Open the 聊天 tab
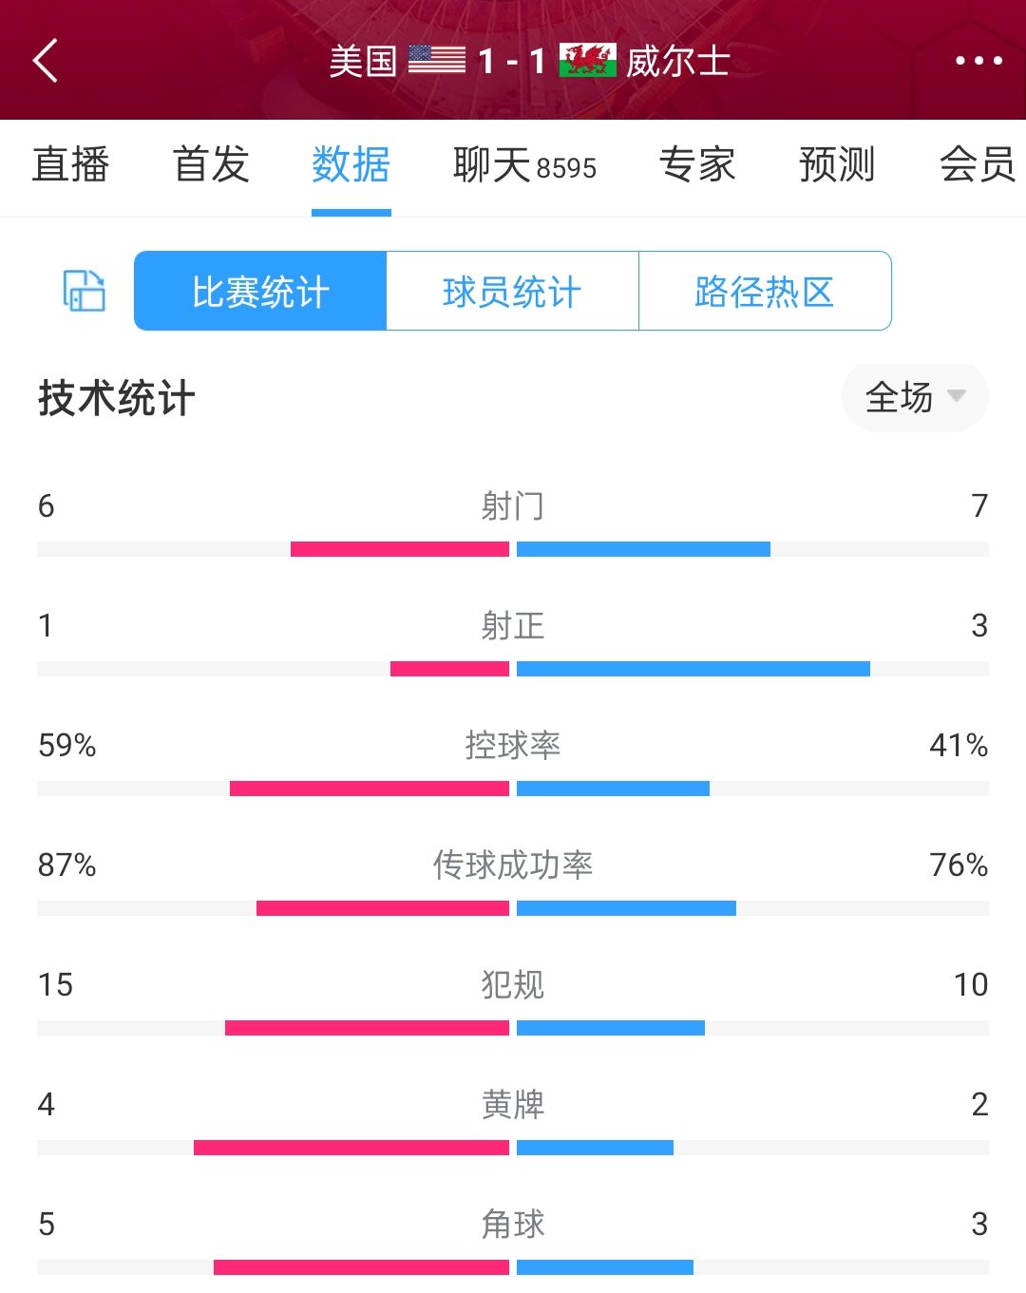 524,165
